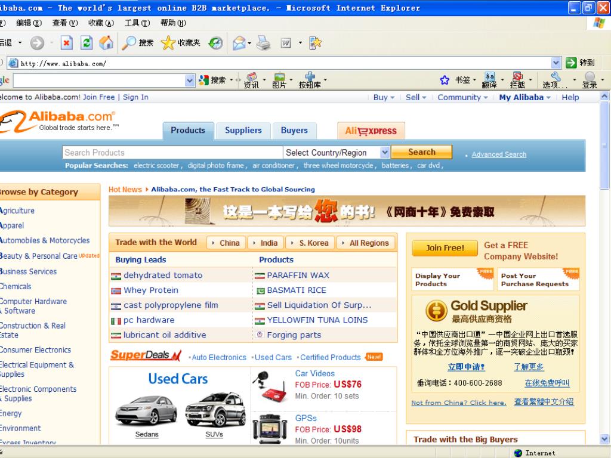The width and height of the screenshot is (611, 458).
Task: Expand the Google toolbar search box dropdown
Action: click(190, 81)
